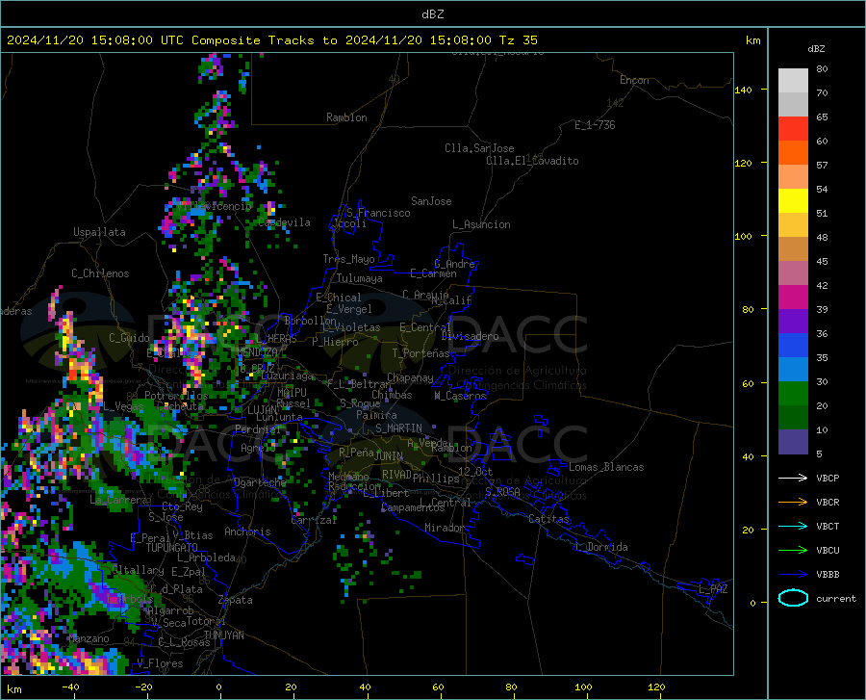
Task: Select the light gray 70 dBZ swatch
Action: (x=793, y=81)
